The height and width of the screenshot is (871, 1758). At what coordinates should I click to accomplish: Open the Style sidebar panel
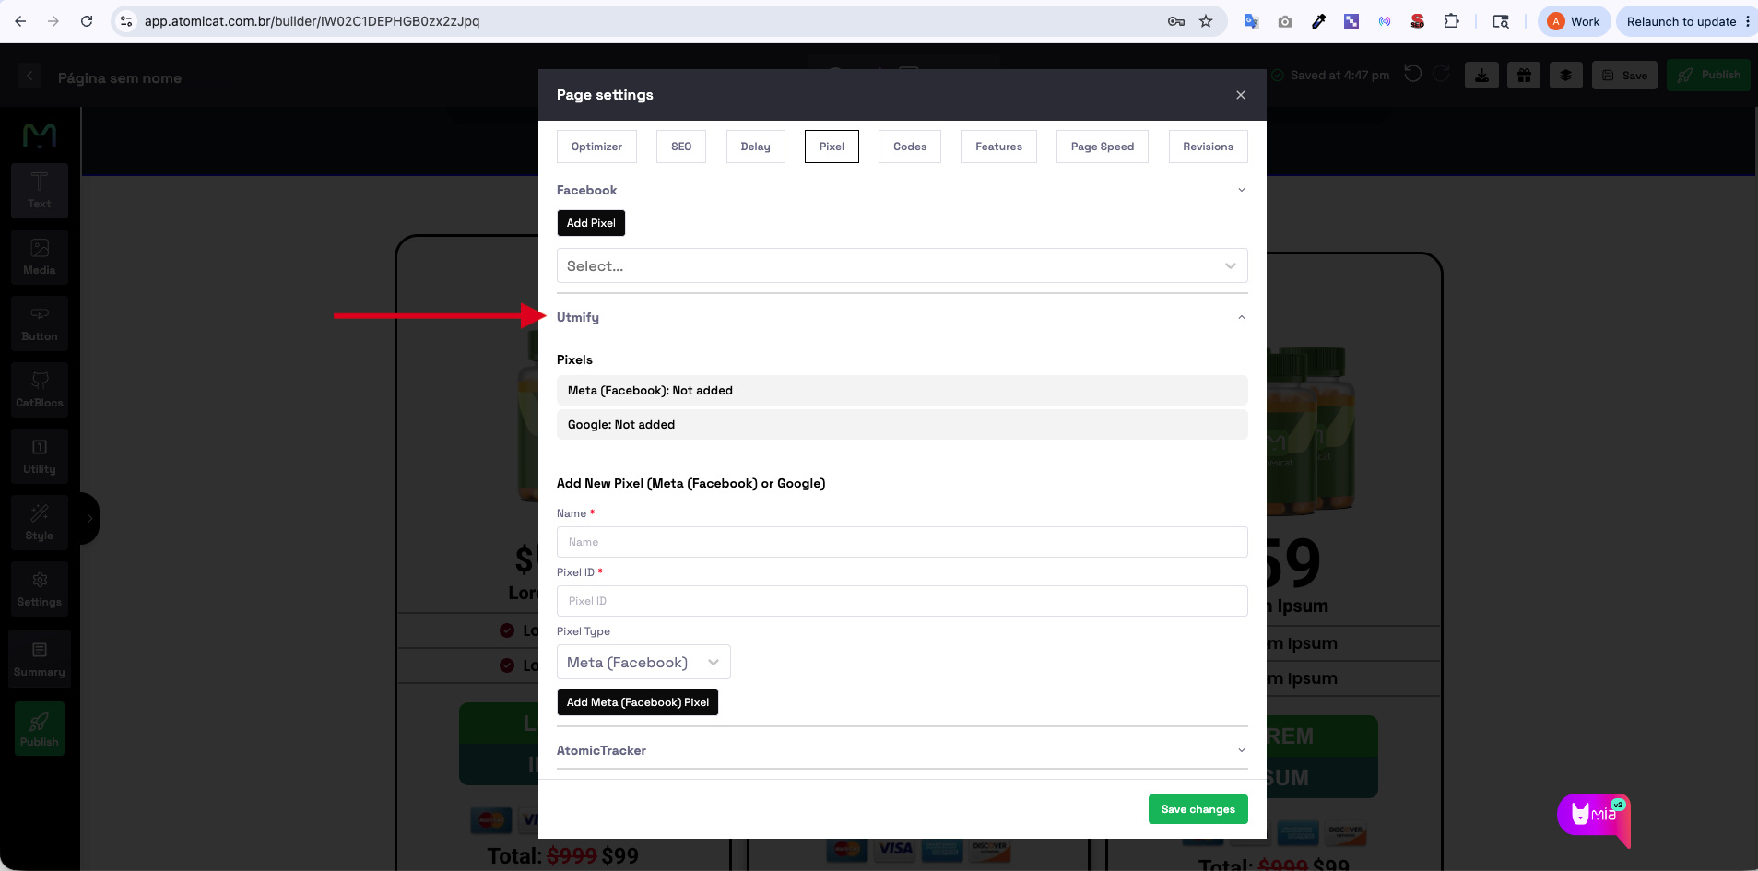coord(40,523)
